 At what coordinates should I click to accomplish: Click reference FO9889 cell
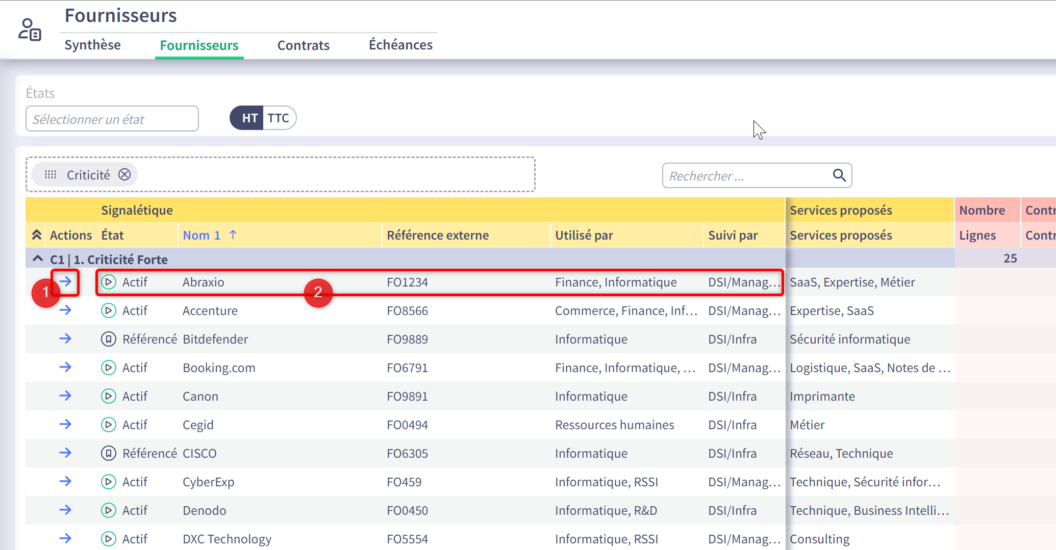coord(408,339)
